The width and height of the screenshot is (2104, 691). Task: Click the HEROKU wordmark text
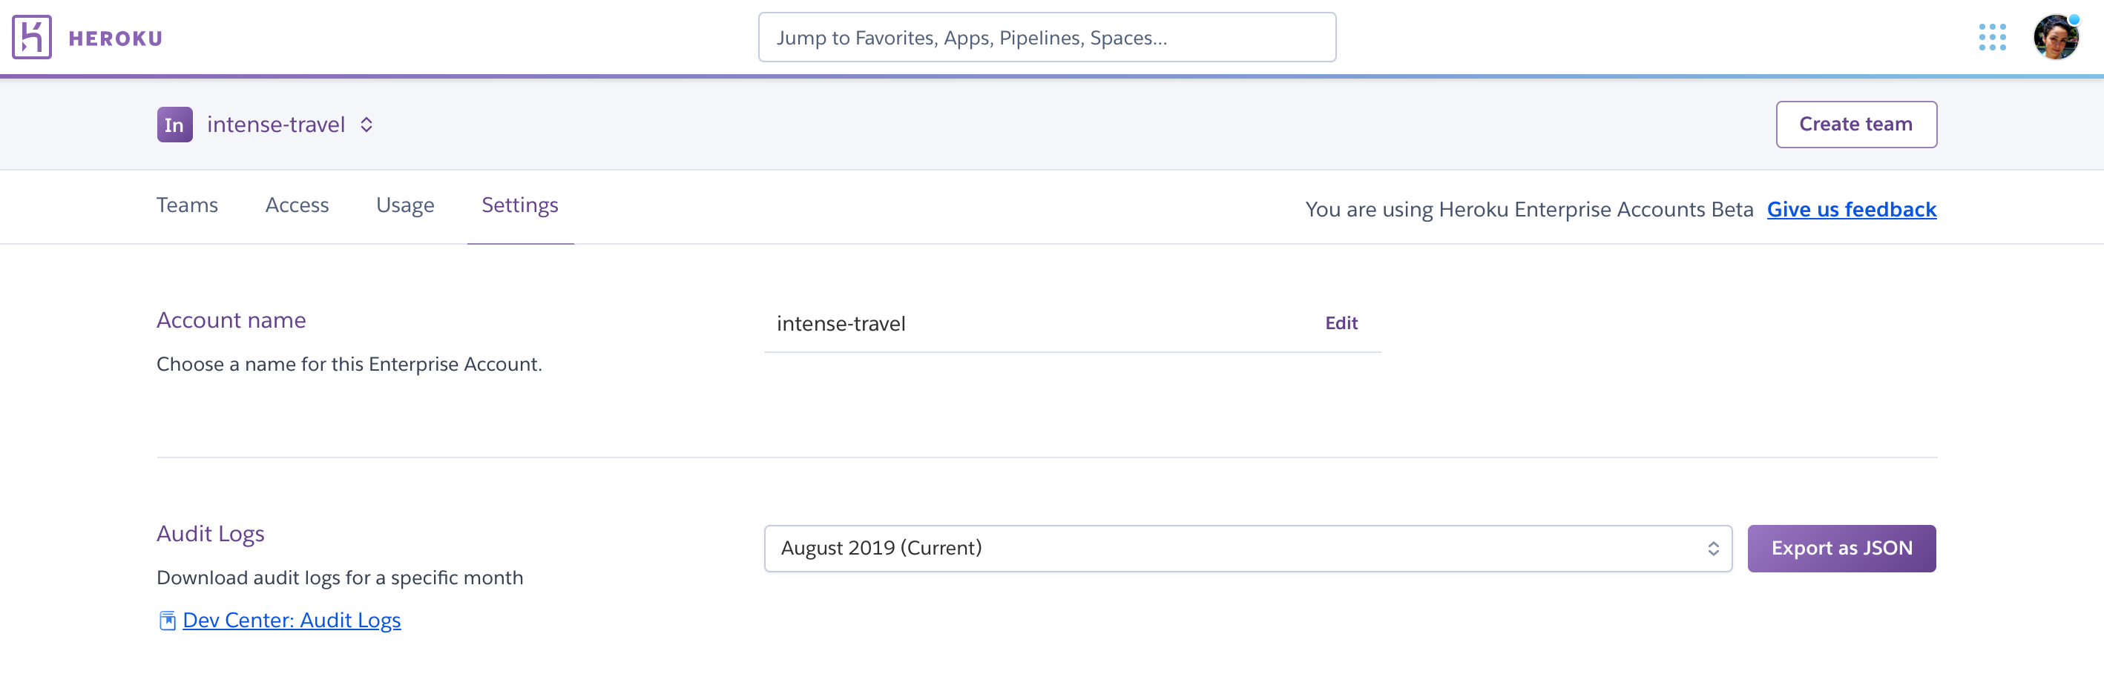pyautogui.click(x=116, y=39)
